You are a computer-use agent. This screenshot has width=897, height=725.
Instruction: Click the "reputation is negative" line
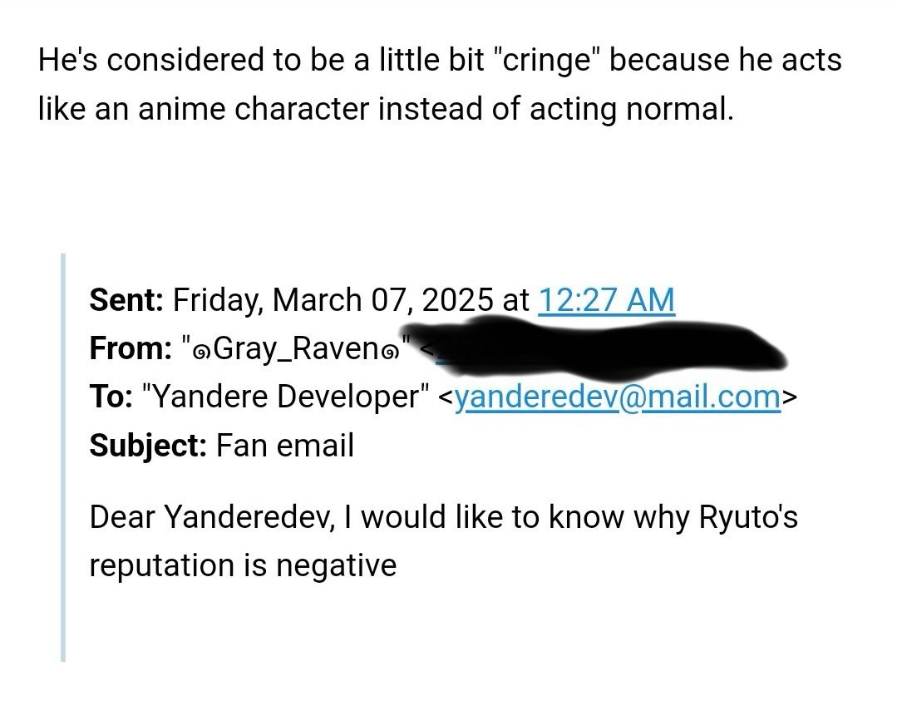click(x=243, y=566)
